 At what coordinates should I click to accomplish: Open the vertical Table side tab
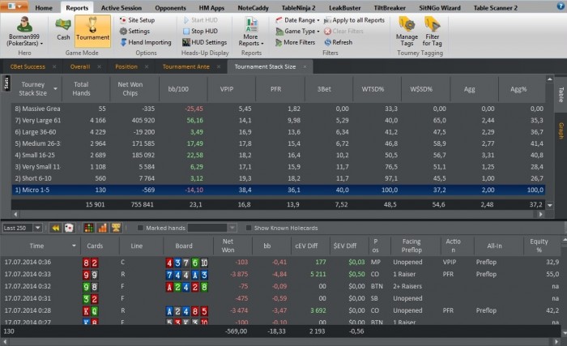pos(561,94)
